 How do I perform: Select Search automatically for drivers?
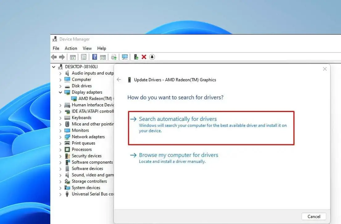tap(177, 119)
